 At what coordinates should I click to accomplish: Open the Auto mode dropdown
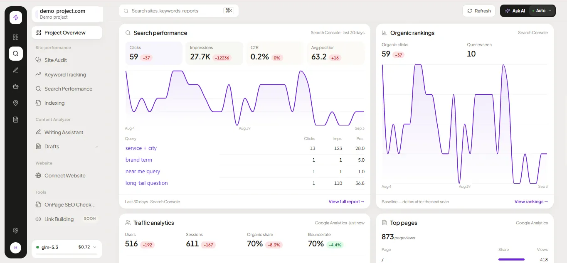coord(542,11)
